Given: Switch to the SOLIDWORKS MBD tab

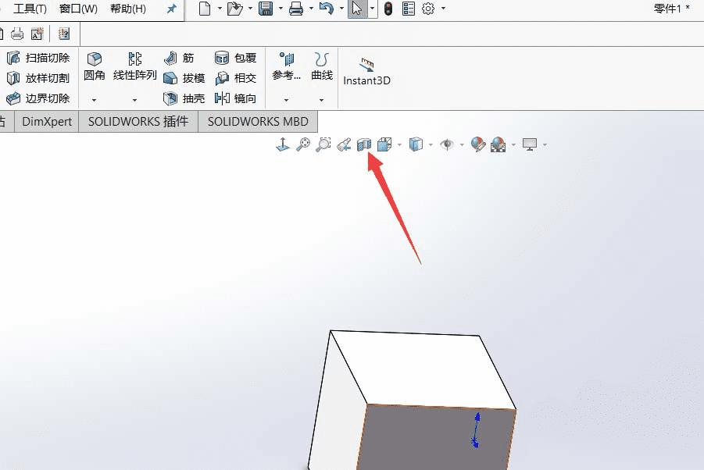Looking at the screenshot, I should (258, 122).
